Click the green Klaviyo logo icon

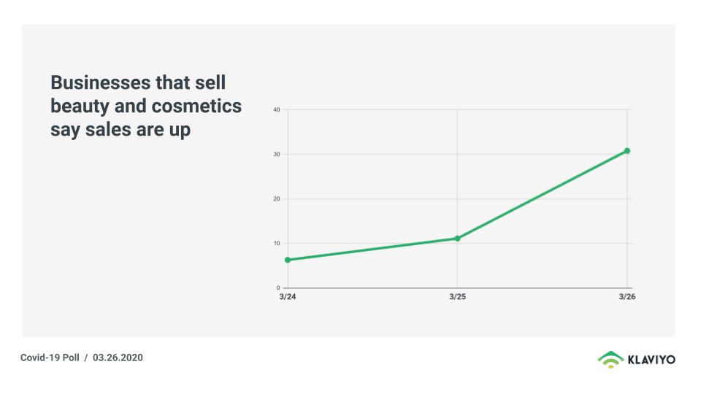610,358
